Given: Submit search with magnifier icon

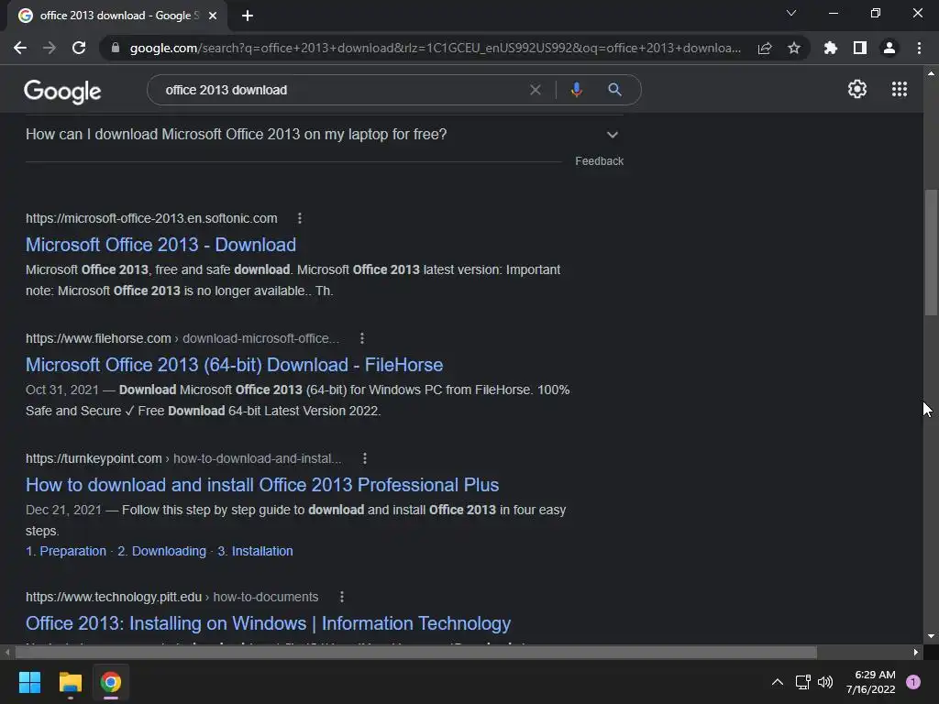Looking at the screenshot, I should click(614, 90).
